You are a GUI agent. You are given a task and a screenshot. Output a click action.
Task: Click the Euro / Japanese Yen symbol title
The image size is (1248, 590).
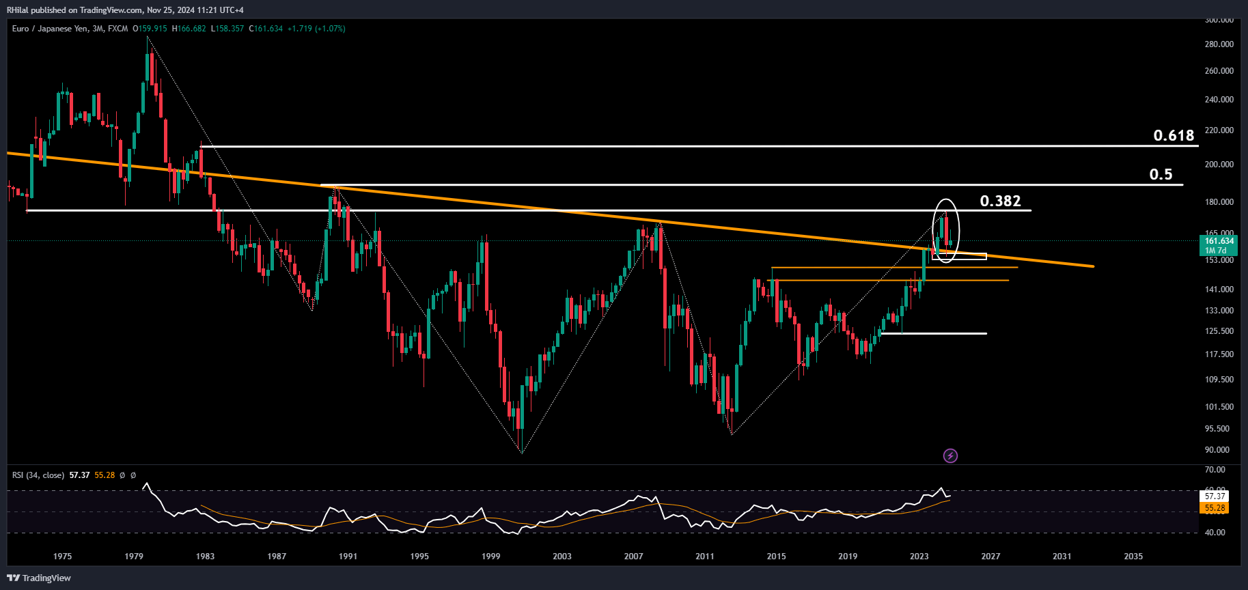pyautogui.click(x=51, y=29)
